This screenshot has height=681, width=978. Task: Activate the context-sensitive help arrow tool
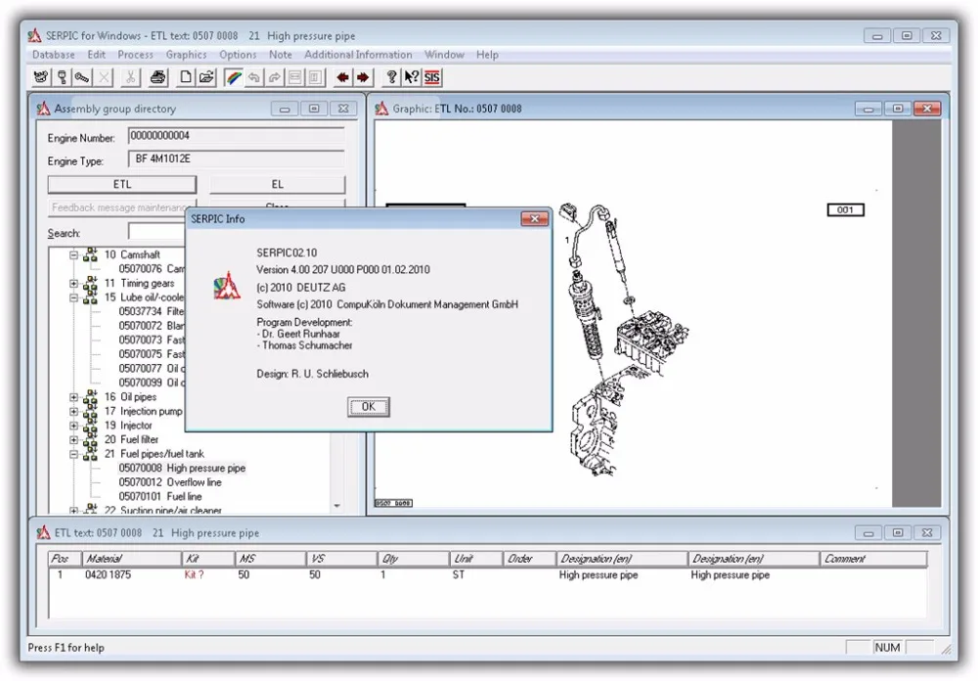click(x=411, y=77)
